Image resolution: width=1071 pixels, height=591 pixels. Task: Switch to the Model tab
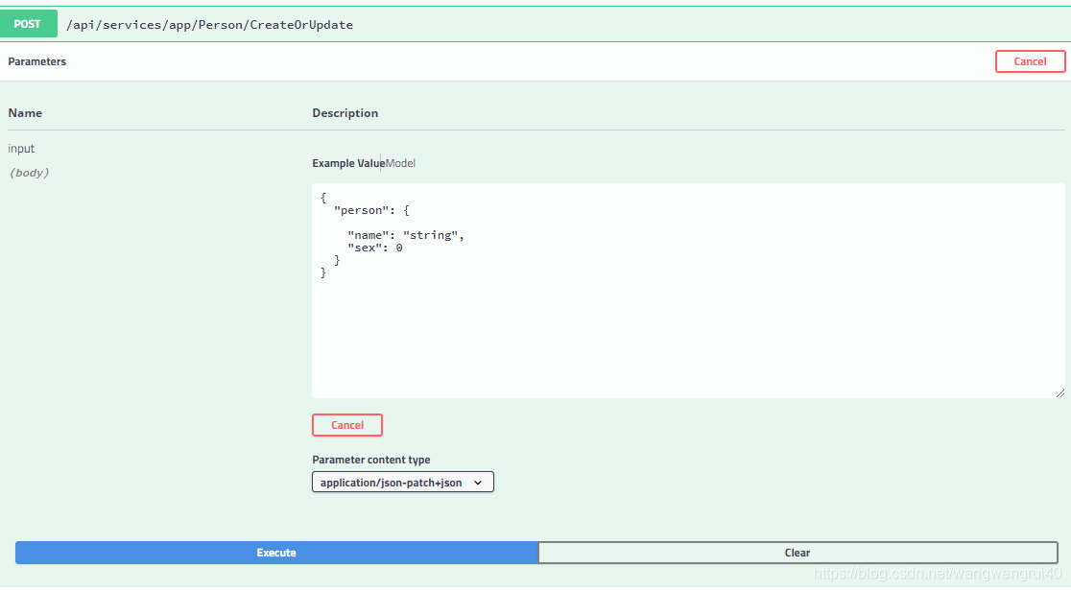pyautogui.click(x=400, y=163)
